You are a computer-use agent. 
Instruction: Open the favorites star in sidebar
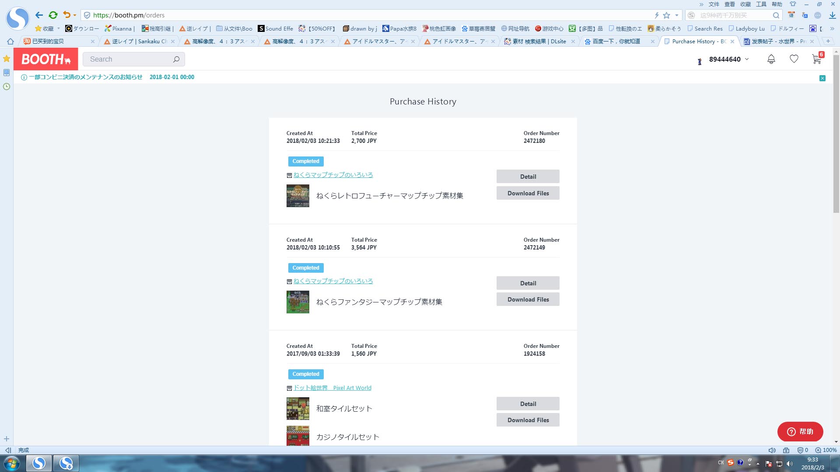(x=7, y=59)
